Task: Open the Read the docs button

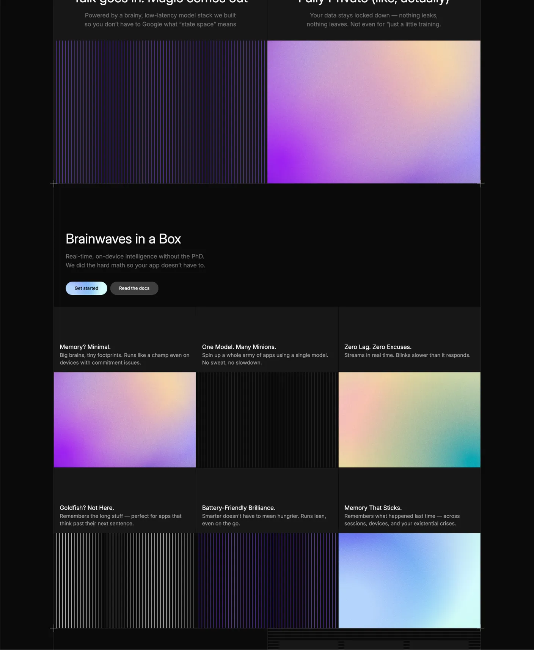Action: pos(134,288)
